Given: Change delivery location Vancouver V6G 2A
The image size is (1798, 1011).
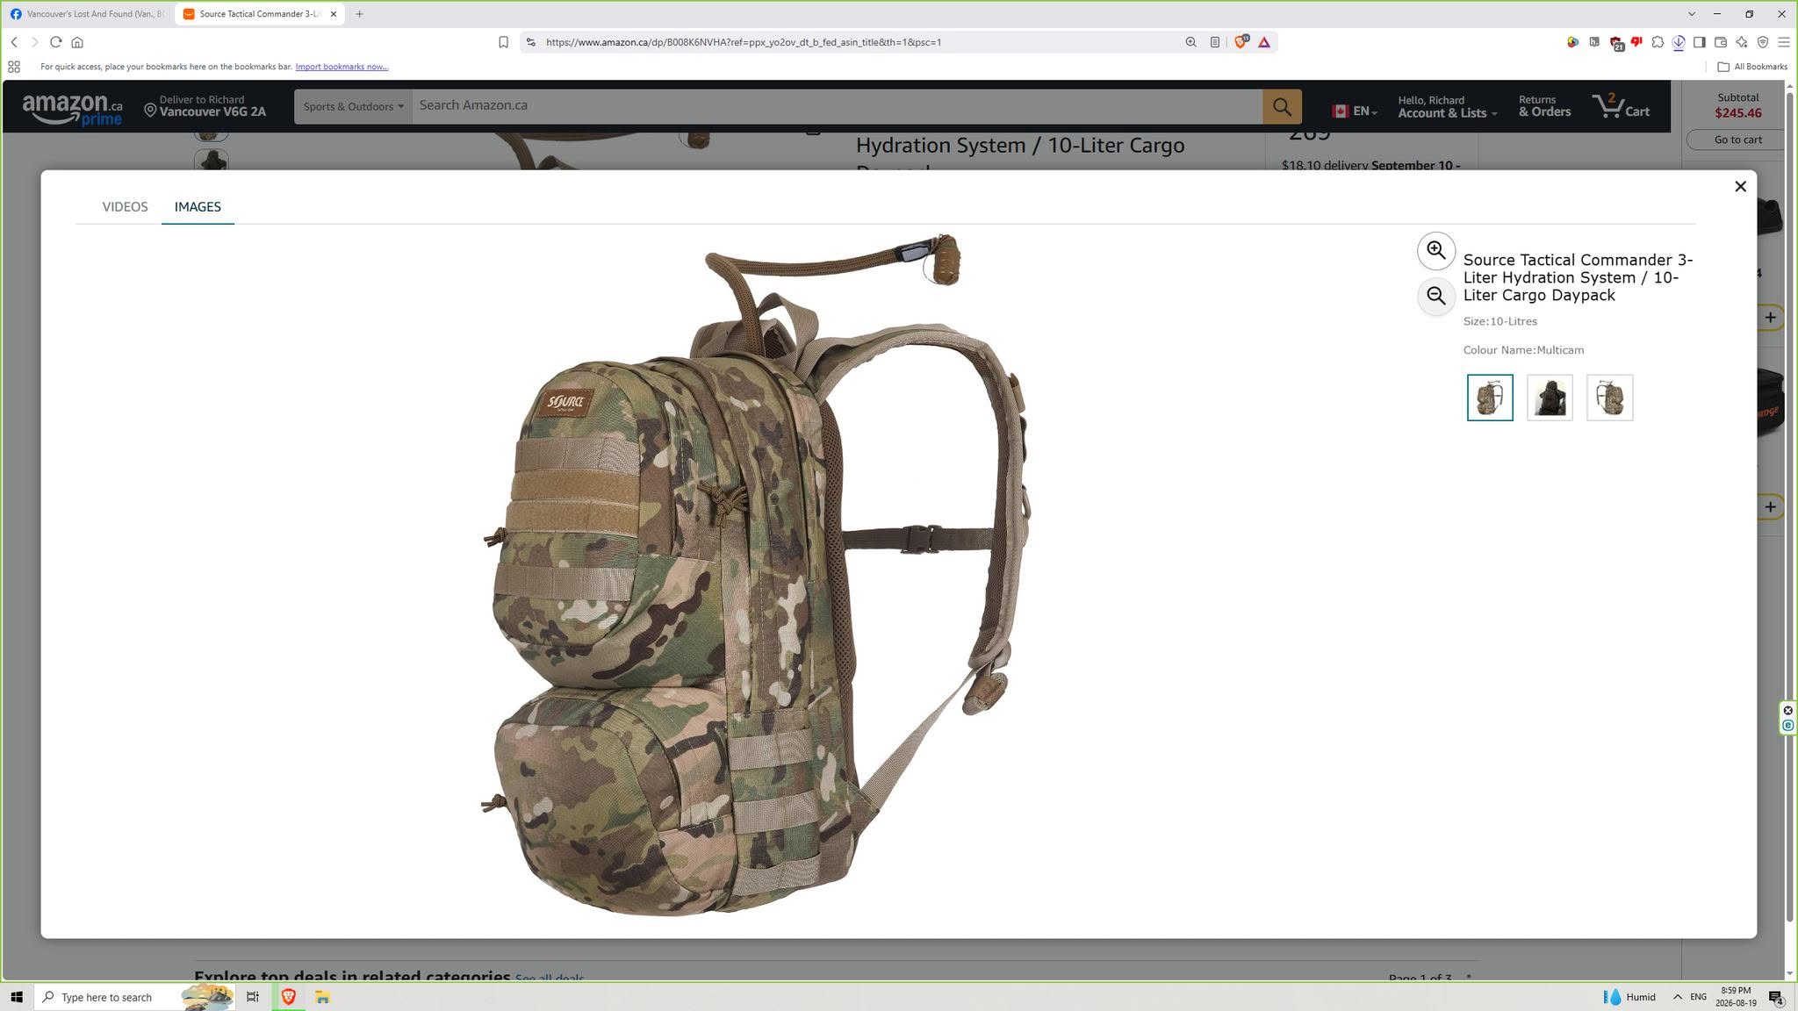Looking at the screenshot, I should (x=205, y=106).
